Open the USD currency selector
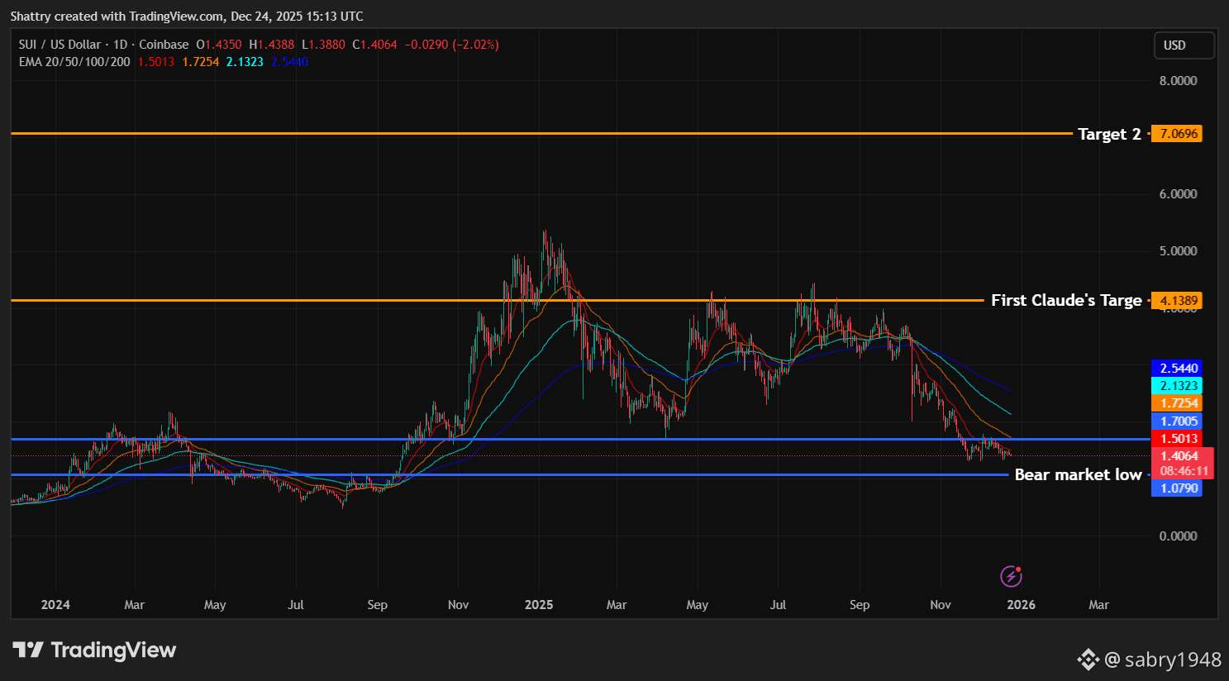The image size is (1229, 681). tap(1184, 45)
